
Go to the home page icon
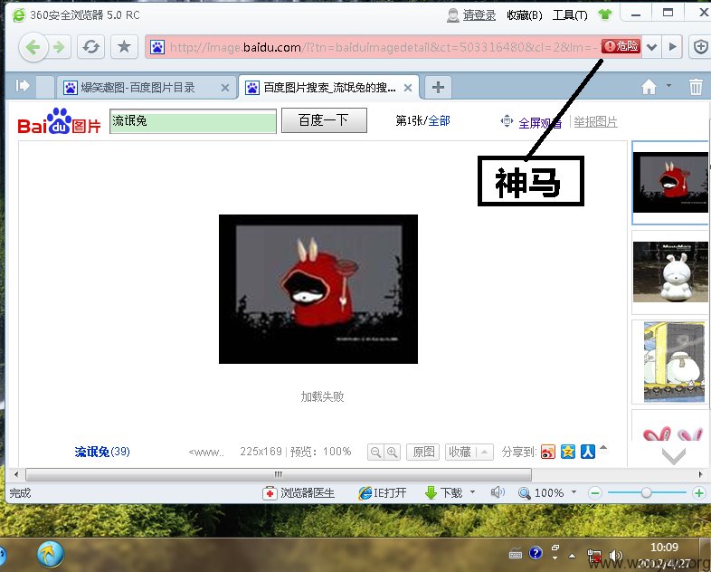tap(649, 86)
